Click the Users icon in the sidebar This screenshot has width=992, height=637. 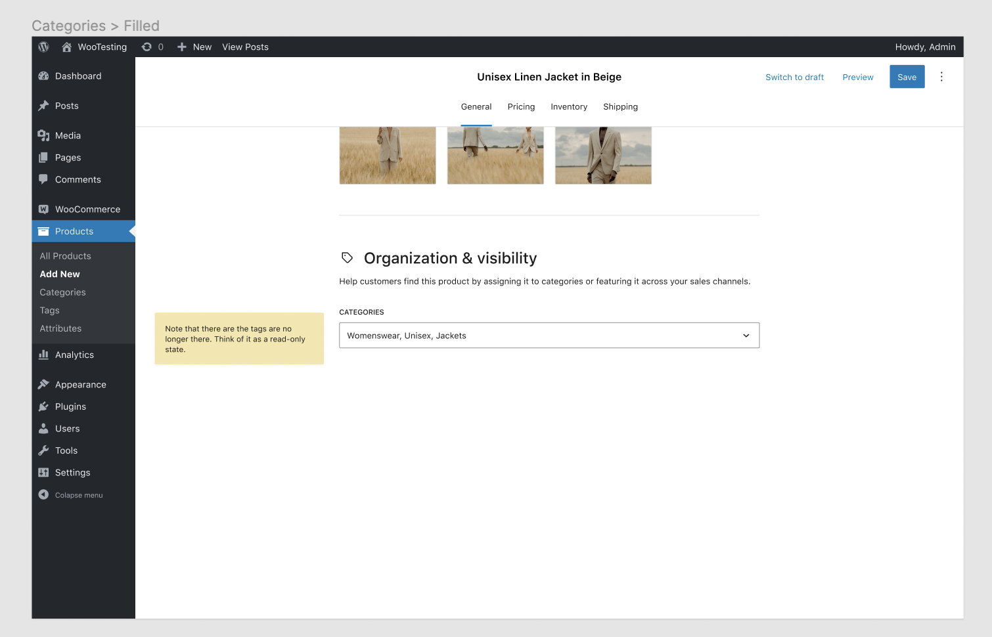[43, 428]
